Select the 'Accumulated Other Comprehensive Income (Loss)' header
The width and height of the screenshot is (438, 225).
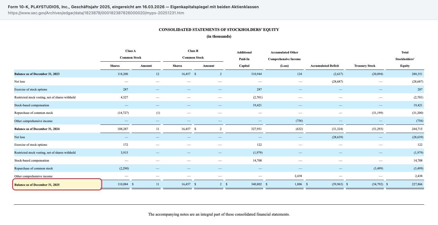pos(284,59)
